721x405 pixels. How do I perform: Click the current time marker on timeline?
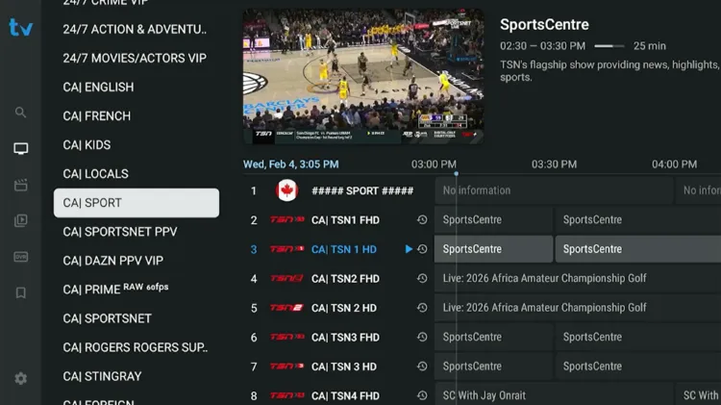point(456,174)
